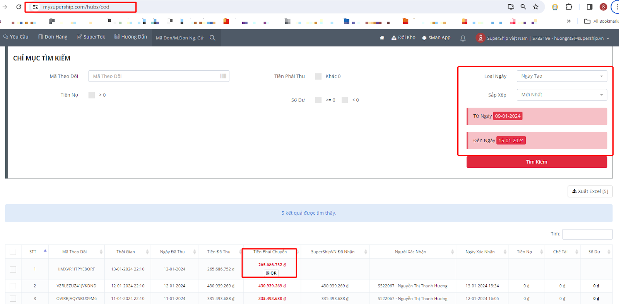Open the All Bookmarks folder

point(601,21)
